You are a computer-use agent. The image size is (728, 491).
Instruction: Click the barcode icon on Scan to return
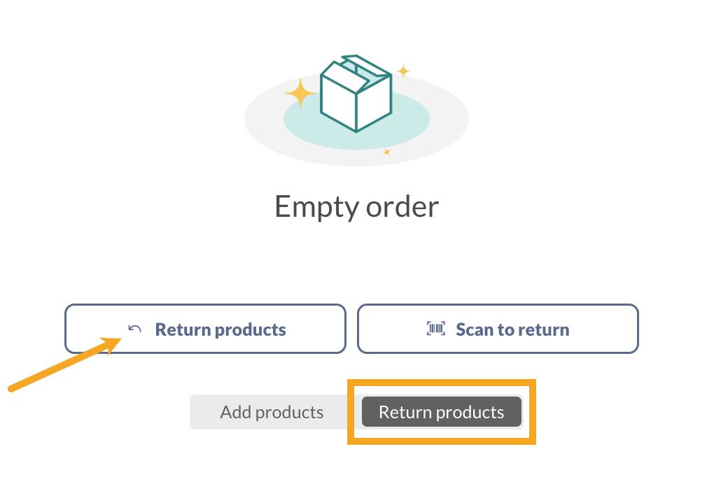click(435, 328)
